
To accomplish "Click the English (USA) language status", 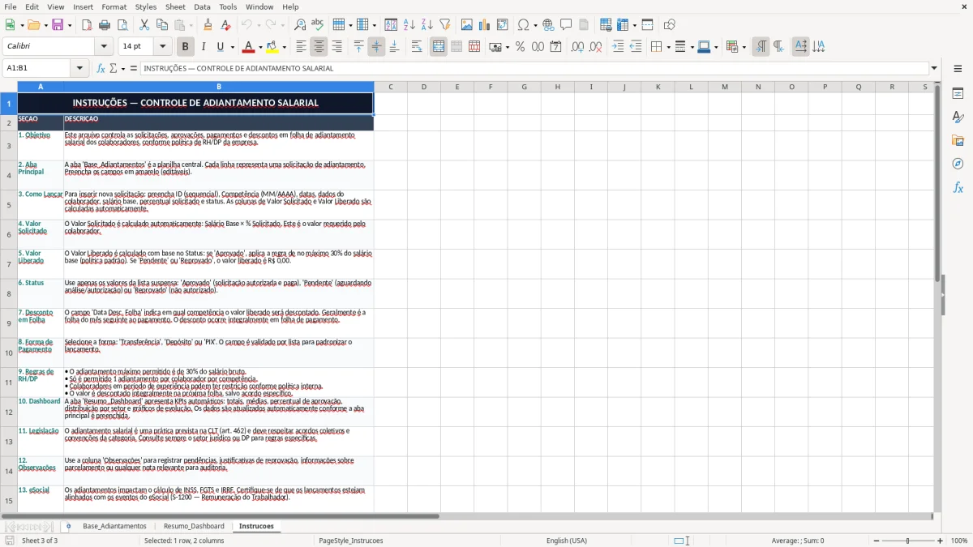I will tap(567, 541).
